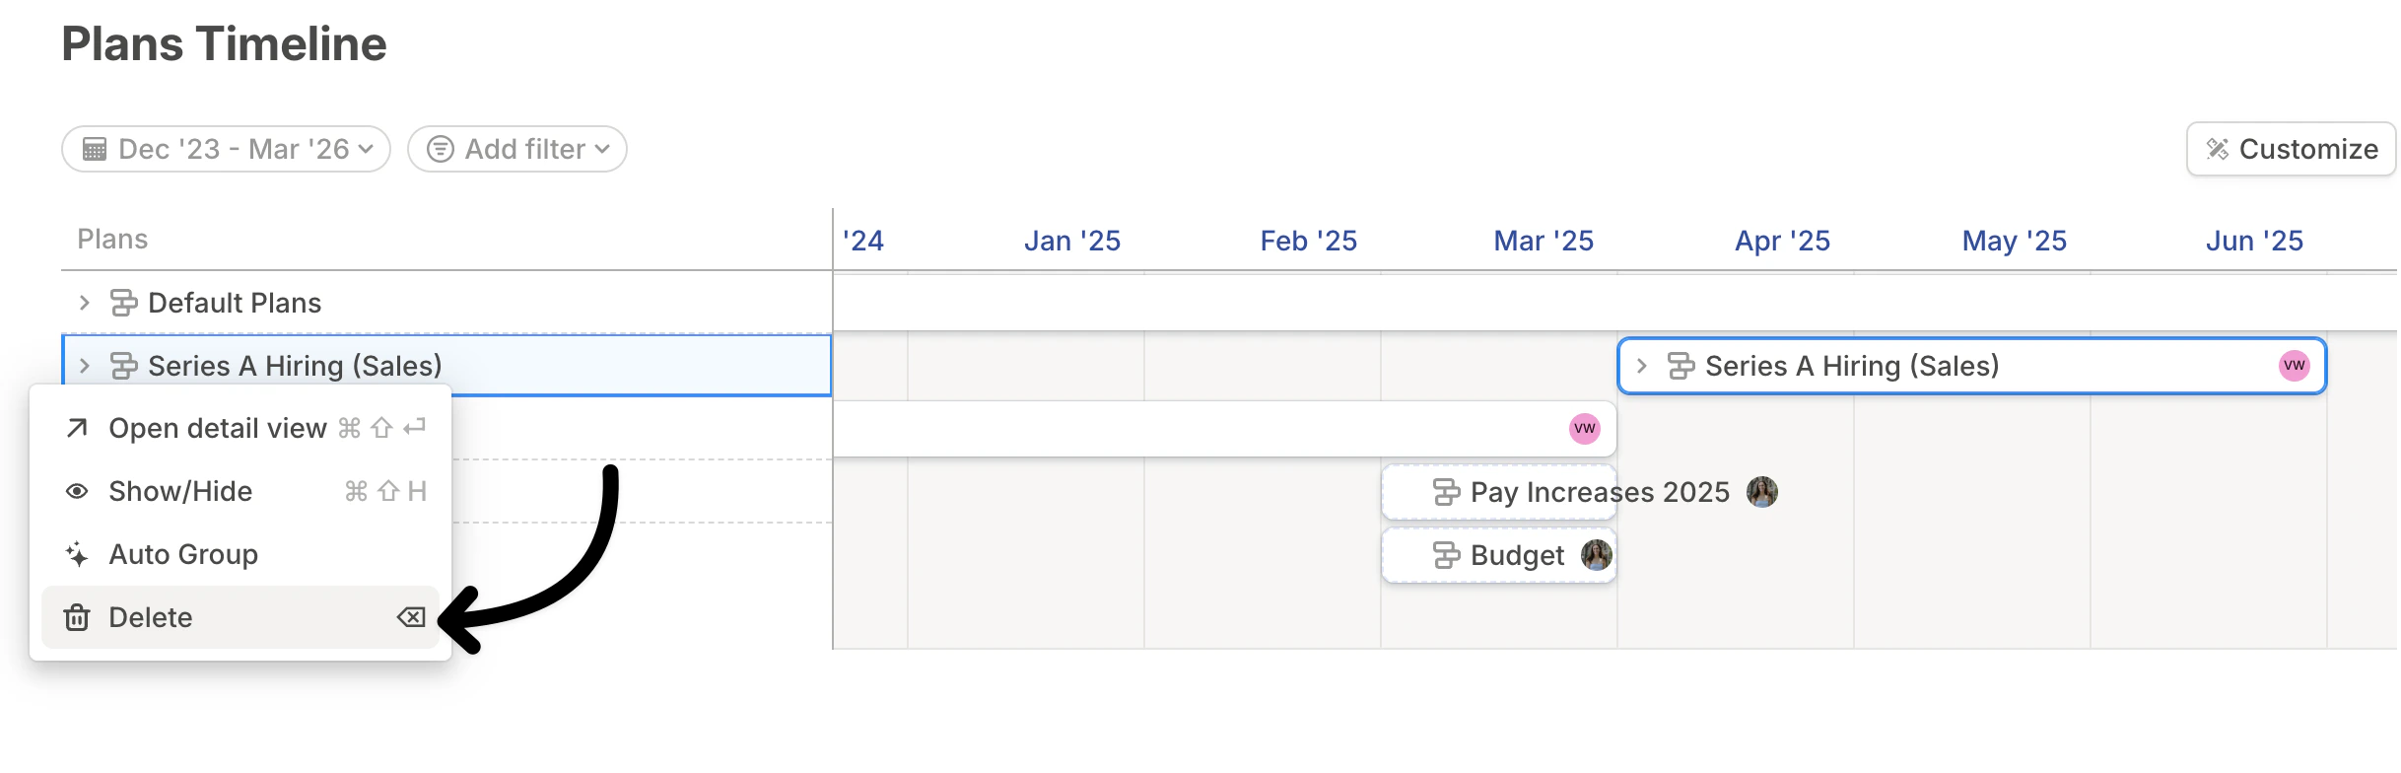
Task: Choose Auto Group in the context menu
Action: (x=183, y=554)
